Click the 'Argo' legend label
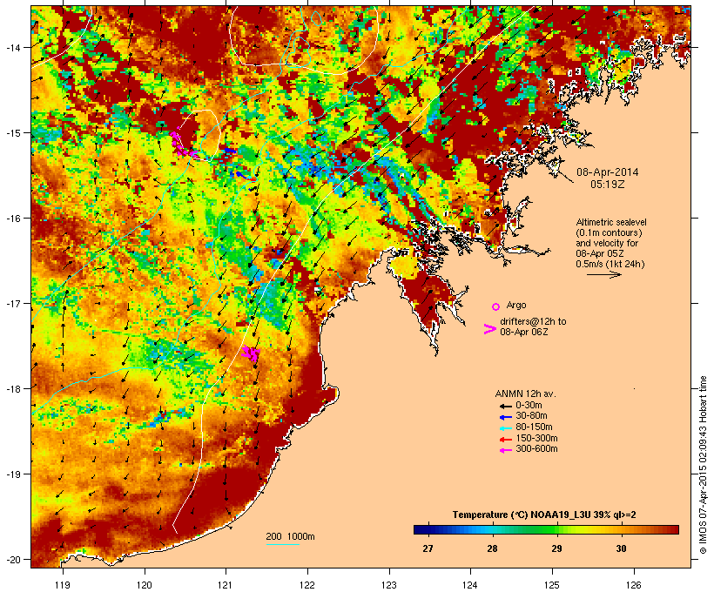Image resolution: width=714 pixels, height=592 pixels. coord(516,305)
